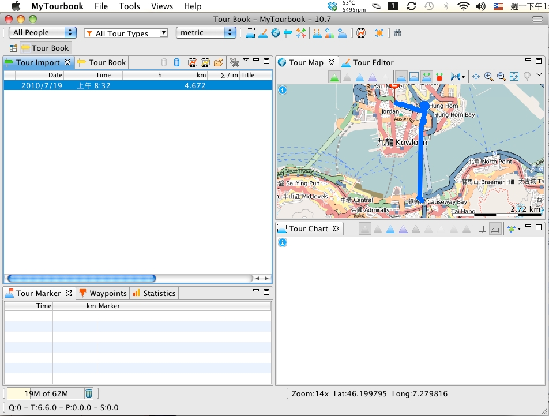Open the Tour Editor from main toolbar
Image resolution: width=549 pixels, height=416 pixels.
[262, 33]
